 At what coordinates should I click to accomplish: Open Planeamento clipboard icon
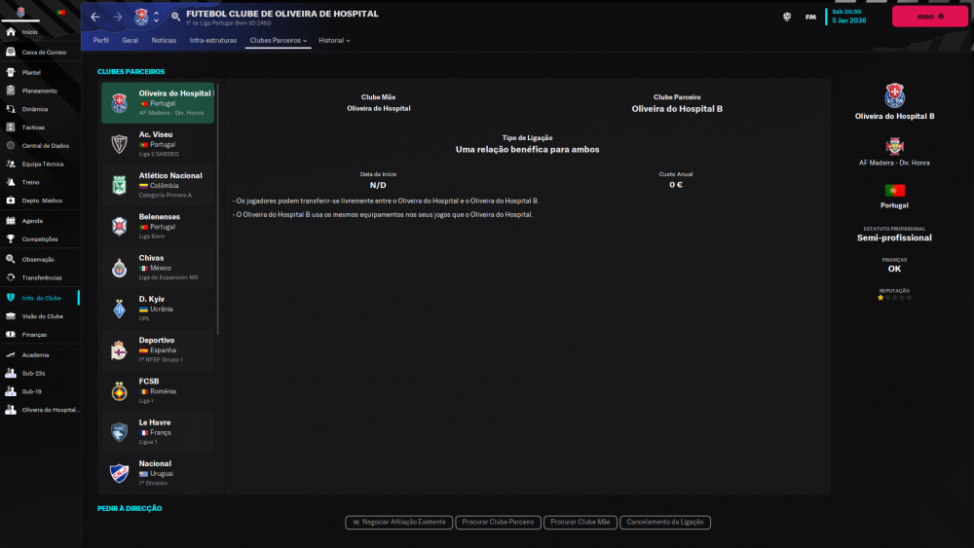[x=11, y=91]
